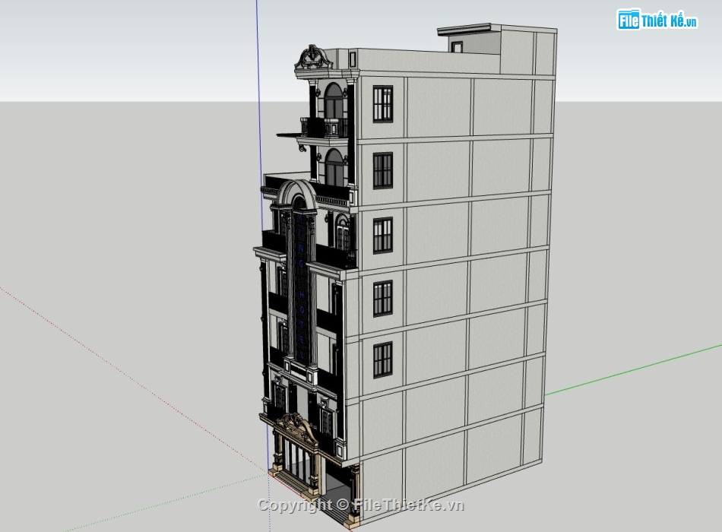Viewport: 722px width, 532px height.
Task: Pick the ornate pediment crowning the facade
Action: pos(313,58)
